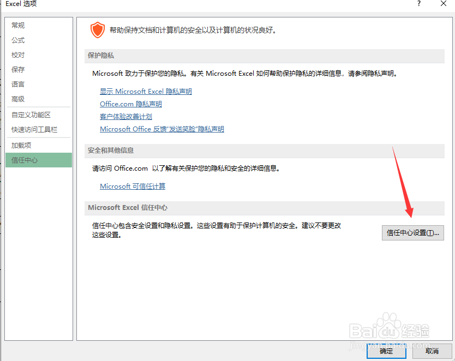Click the 帮助保持文档和计算机的安全 heading text
The height and width of the screenshot is (361, 455).
(193, 30)
